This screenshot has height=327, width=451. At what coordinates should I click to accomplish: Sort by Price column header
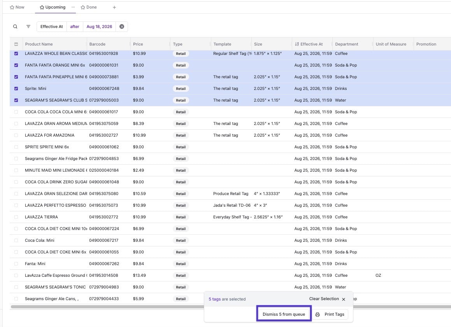138,44
